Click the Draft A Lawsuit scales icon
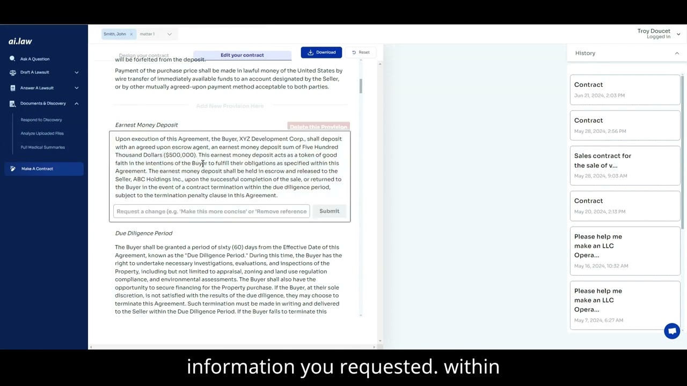The image size is (687, 386). click(x=12, y=72)
